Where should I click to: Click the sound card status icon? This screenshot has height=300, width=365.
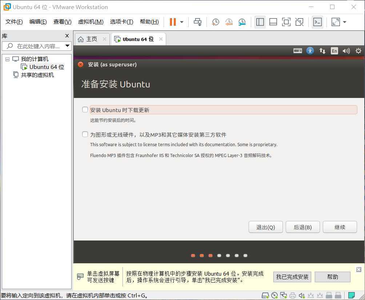(302, 295)
